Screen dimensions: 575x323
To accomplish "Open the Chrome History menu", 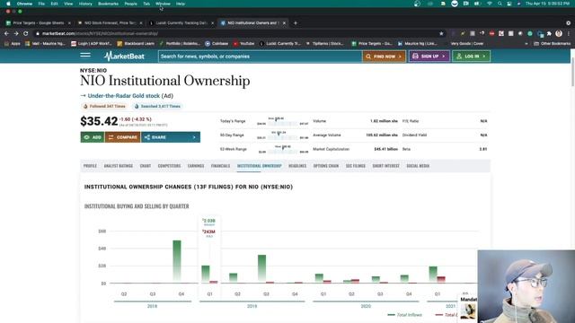I will (85, 4).
